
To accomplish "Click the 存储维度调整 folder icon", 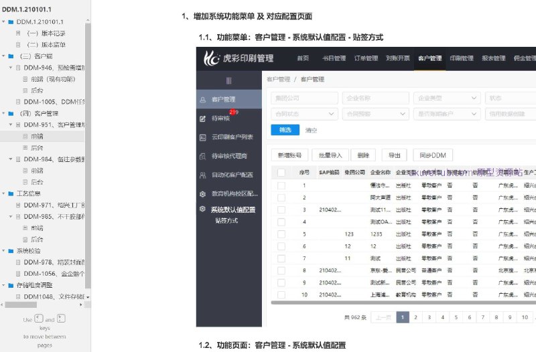I will point(11,285).
